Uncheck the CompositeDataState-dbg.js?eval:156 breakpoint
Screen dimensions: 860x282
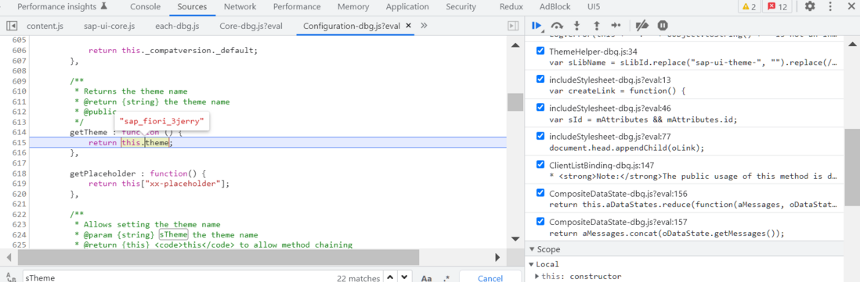[540, 193]
